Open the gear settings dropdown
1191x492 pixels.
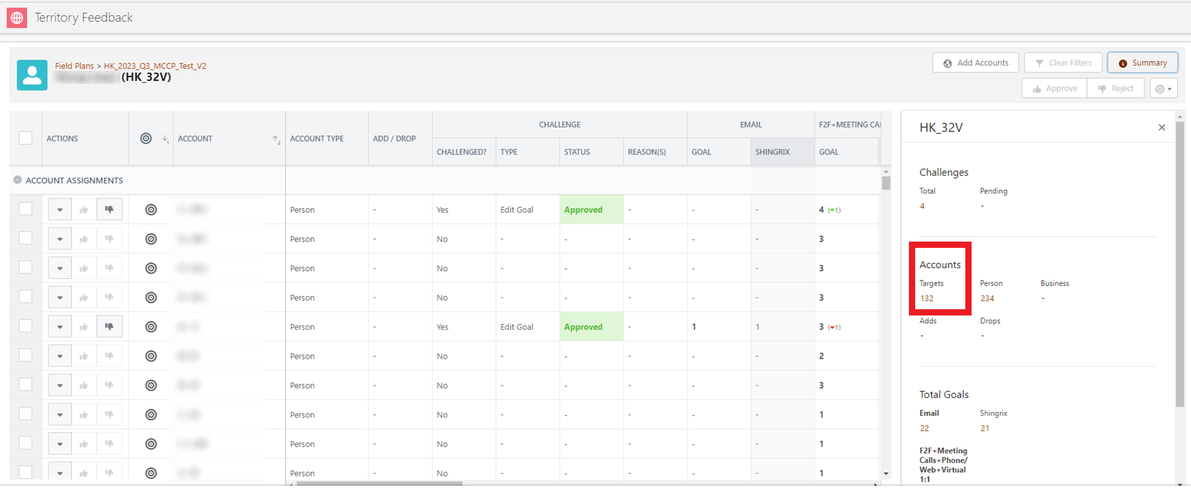click(1163, 89)
